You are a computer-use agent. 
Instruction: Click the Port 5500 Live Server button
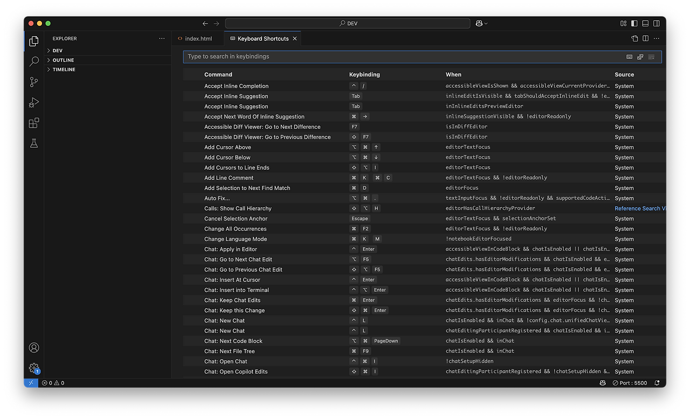(x=630, y=383)
